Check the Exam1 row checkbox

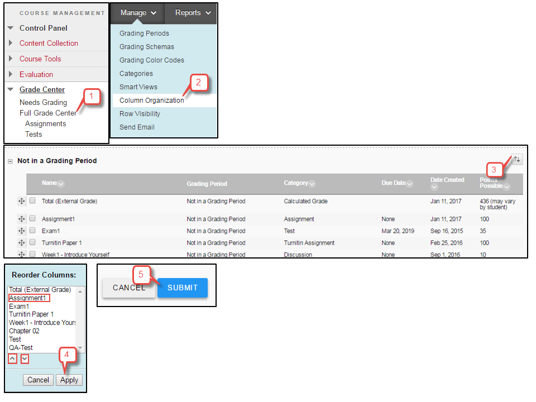click(32, 230)
